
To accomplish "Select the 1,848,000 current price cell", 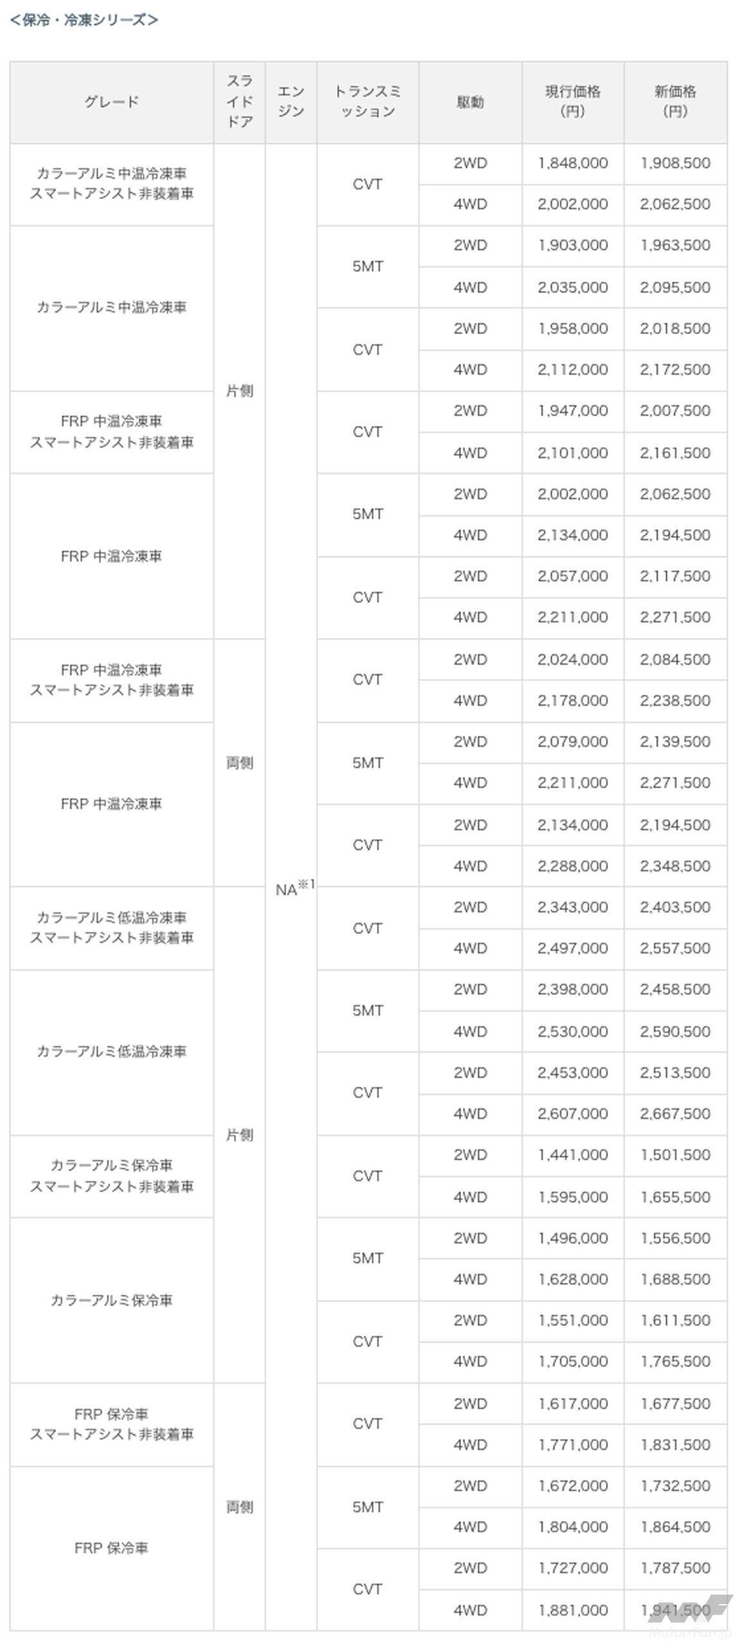I will pyautogui.click(x=572, y=163).
